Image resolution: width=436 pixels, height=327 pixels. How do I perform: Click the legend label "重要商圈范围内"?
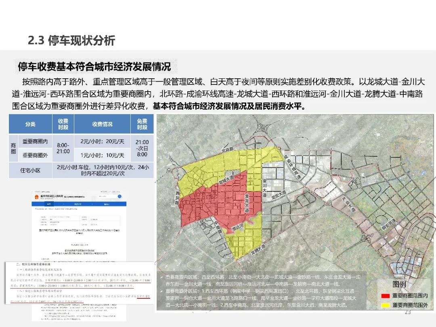coord(410,296)
